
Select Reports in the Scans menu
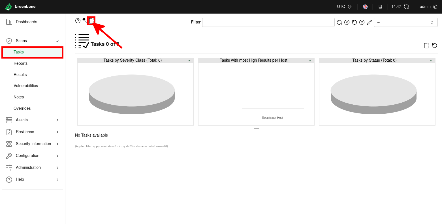[x=20, y=63]
